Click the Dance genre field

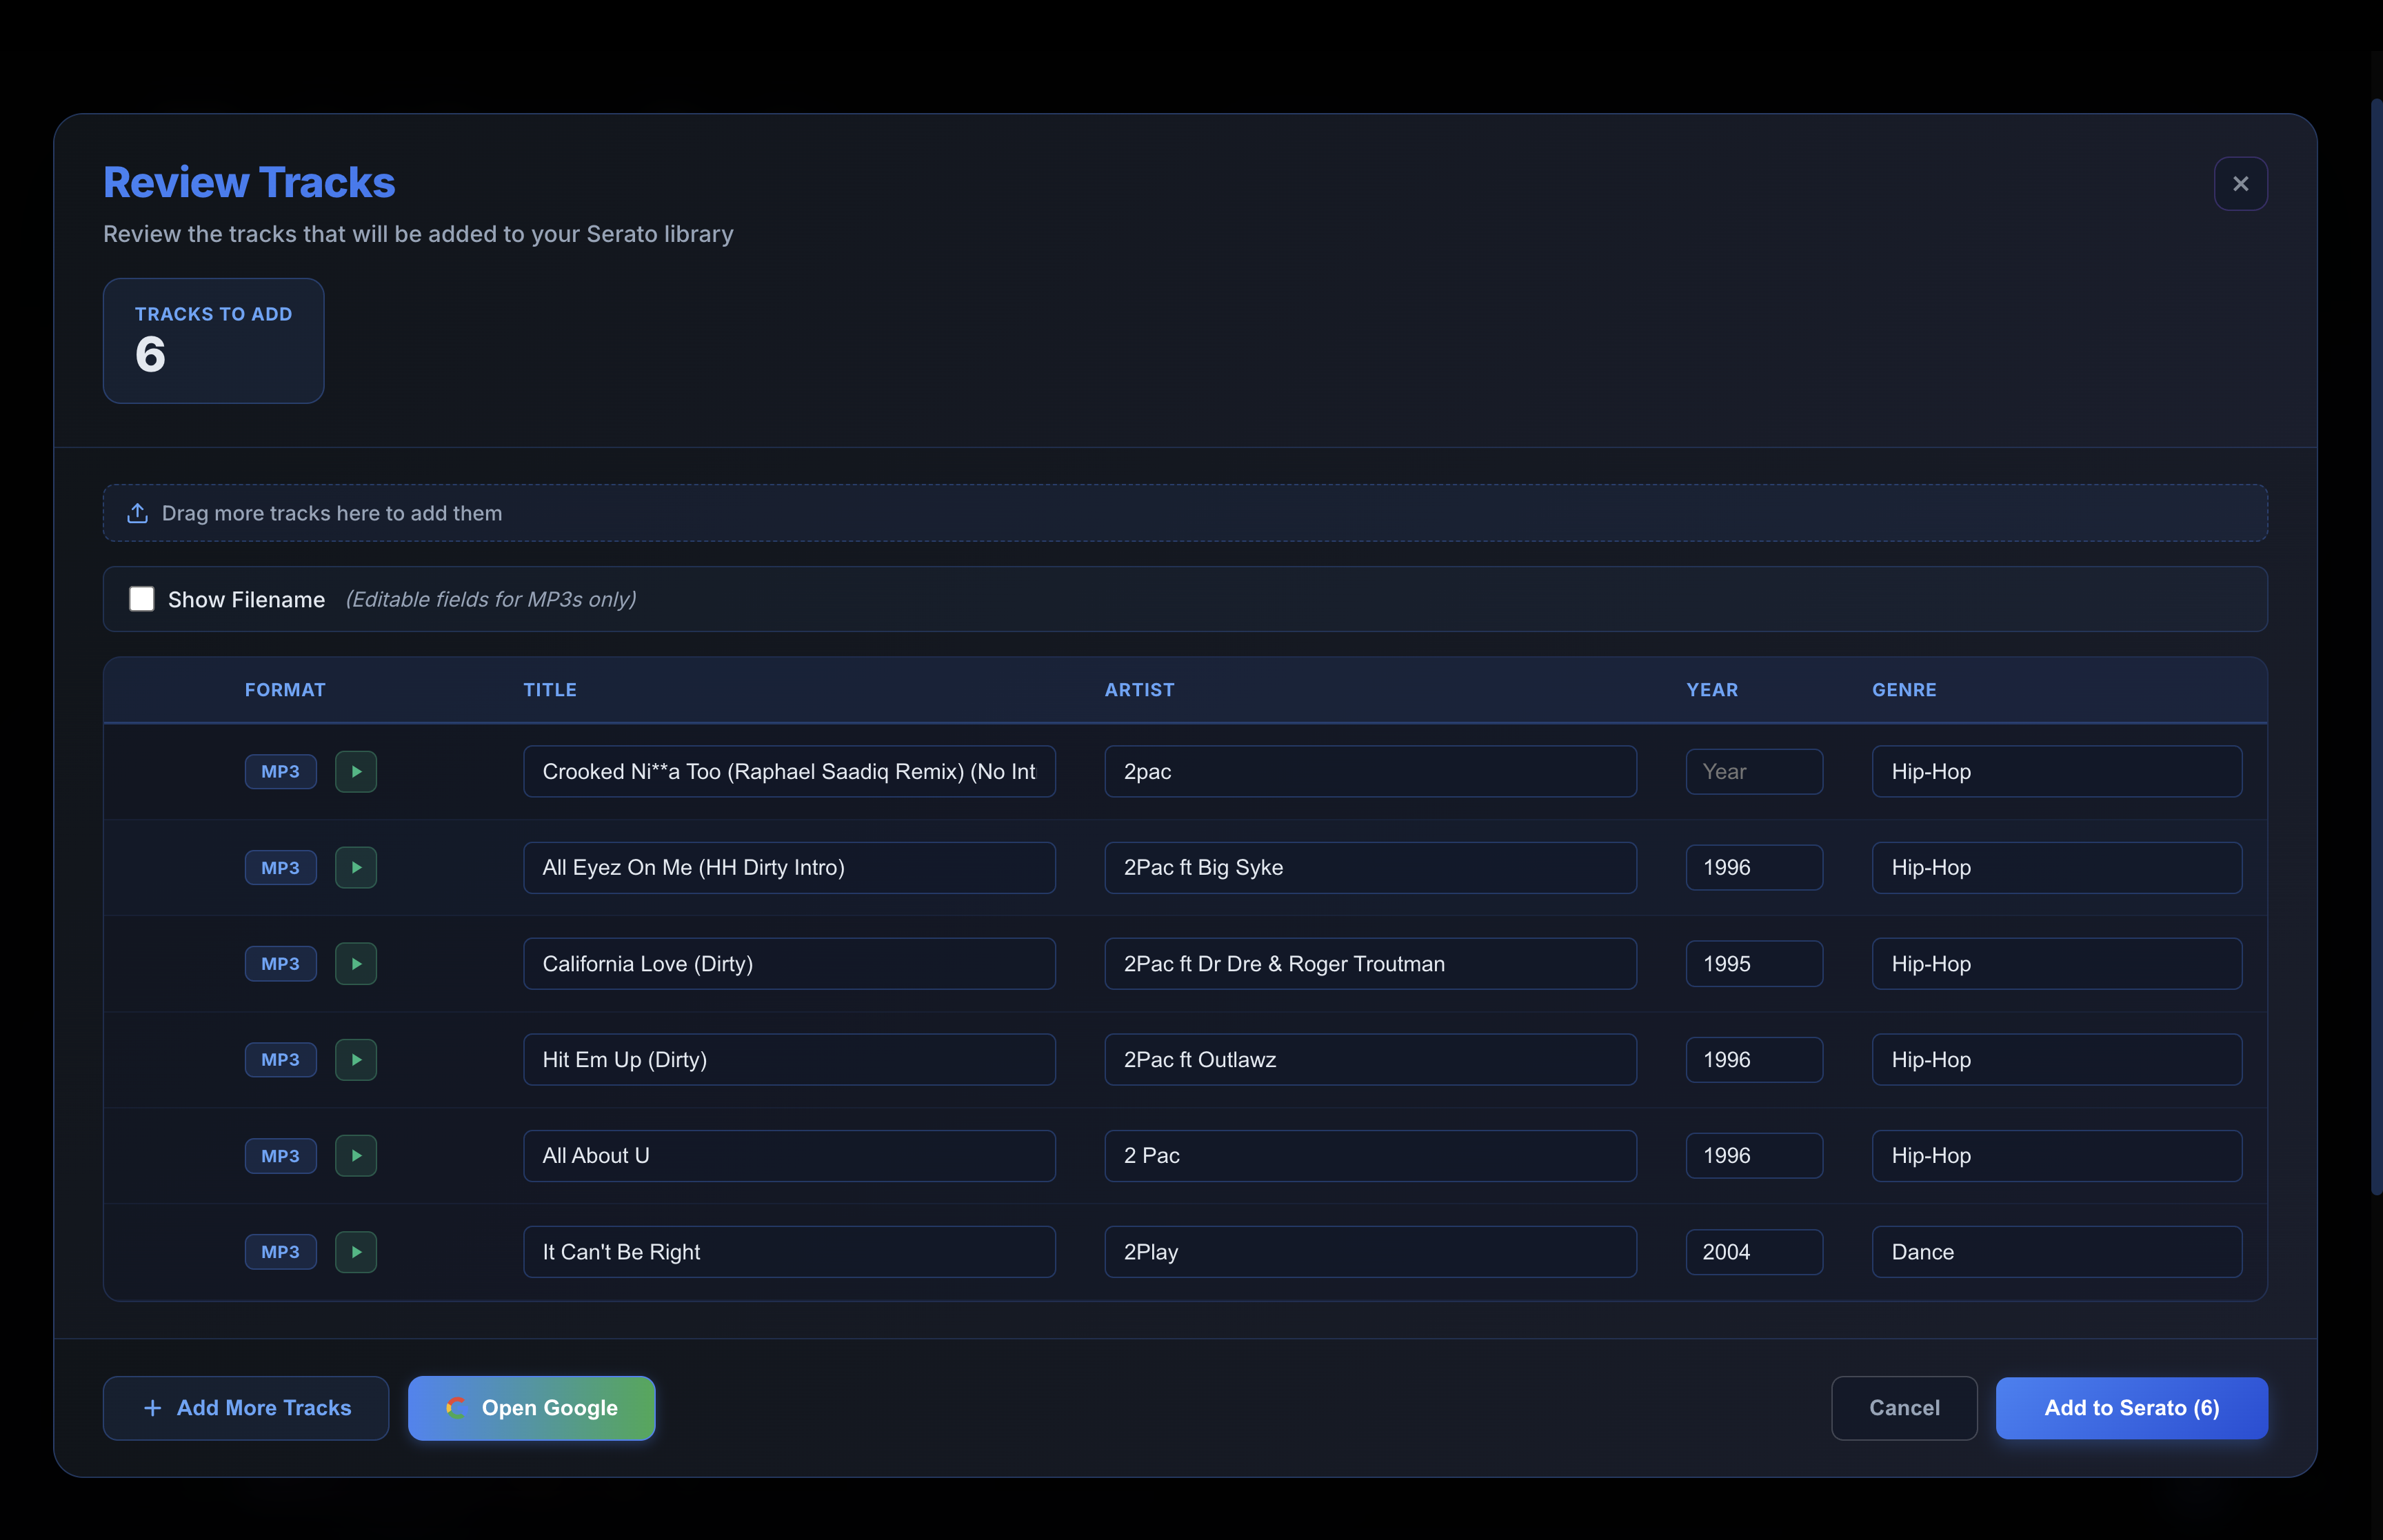point(2055,1251)
